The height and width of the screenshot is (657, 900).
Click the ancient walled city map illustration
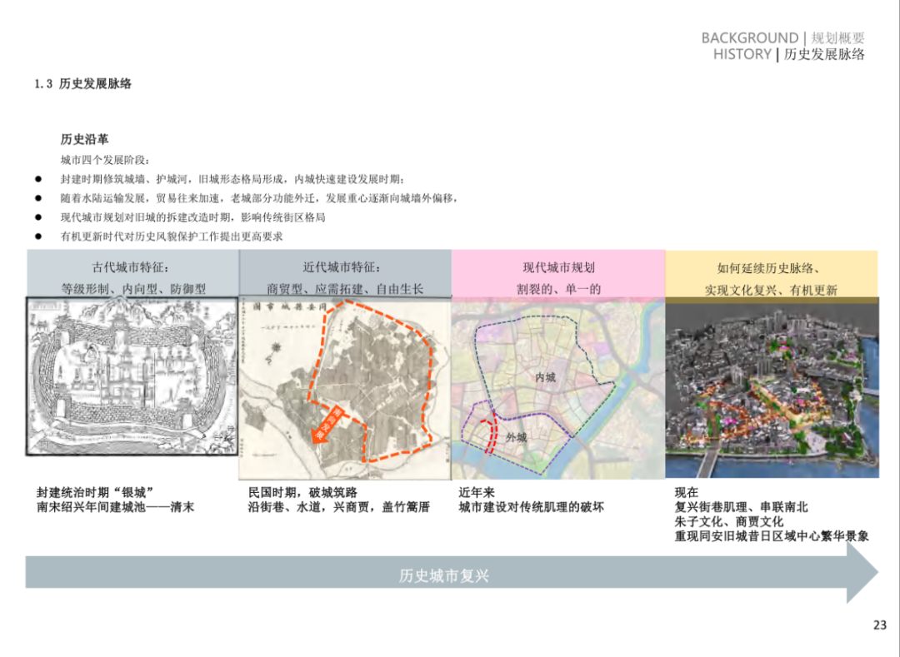click(132, 387)
